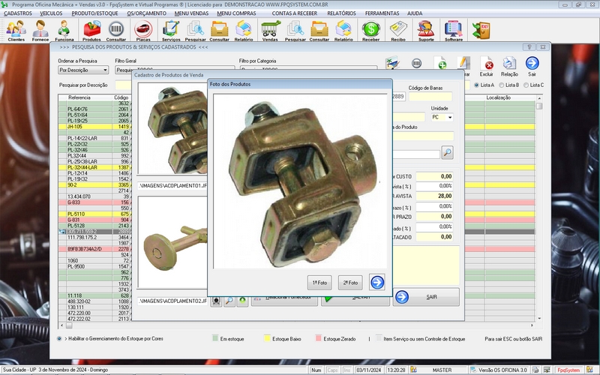Click the Placas license plate icon
The height and width of the screenshot is (375, 600).
(x=142, y=30)
